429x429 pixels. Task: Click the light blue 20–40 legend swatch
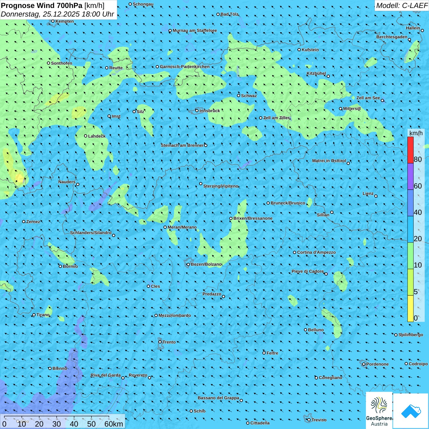(410, 230)
